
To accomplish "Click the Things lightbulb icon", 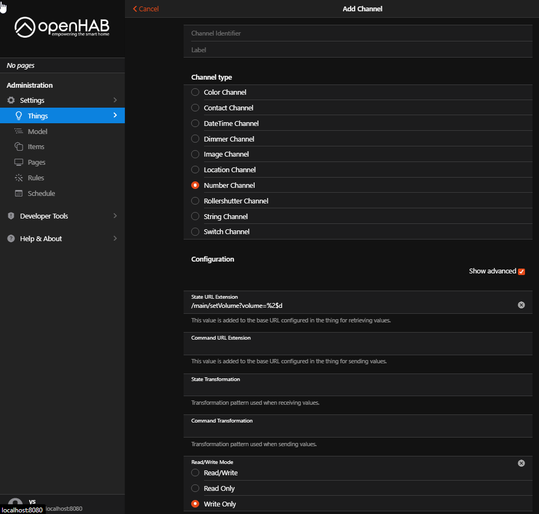I will coord(18,116).
